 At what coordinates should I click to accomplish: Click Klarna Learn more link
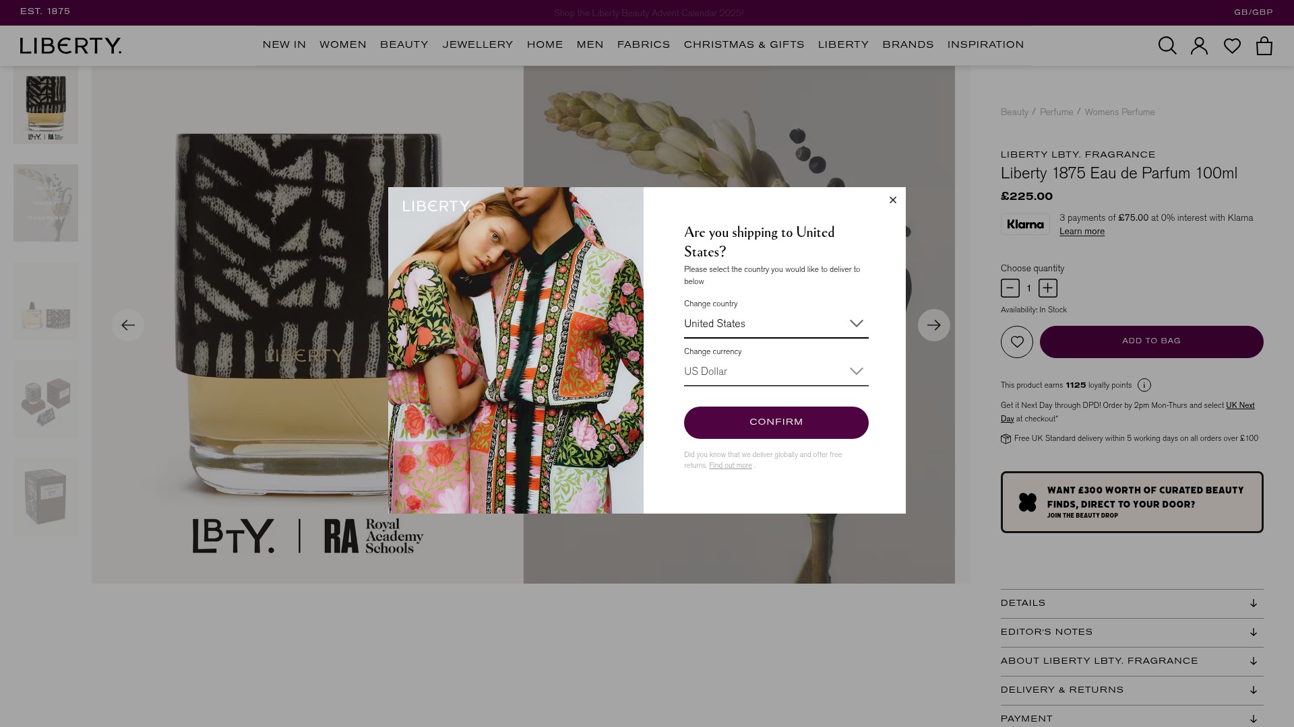pos(1082,232)
